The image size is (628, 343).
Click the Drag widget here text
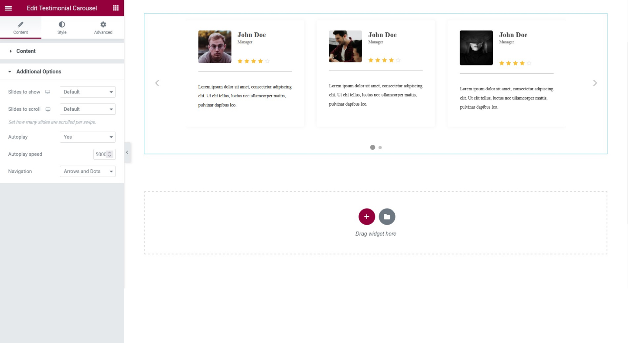[376, 234]
